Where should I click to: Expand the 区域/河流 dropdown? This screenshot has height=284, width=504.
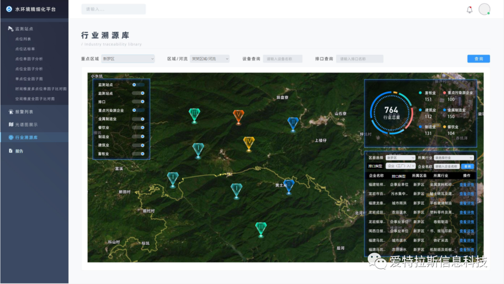click(210, 59)
